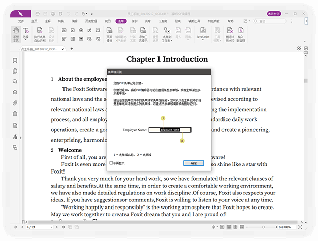Image resolution: width=318 pixels, height=241 pixels.
Task: Run the form auto-recognition tool
Action: tap(40, 35)
